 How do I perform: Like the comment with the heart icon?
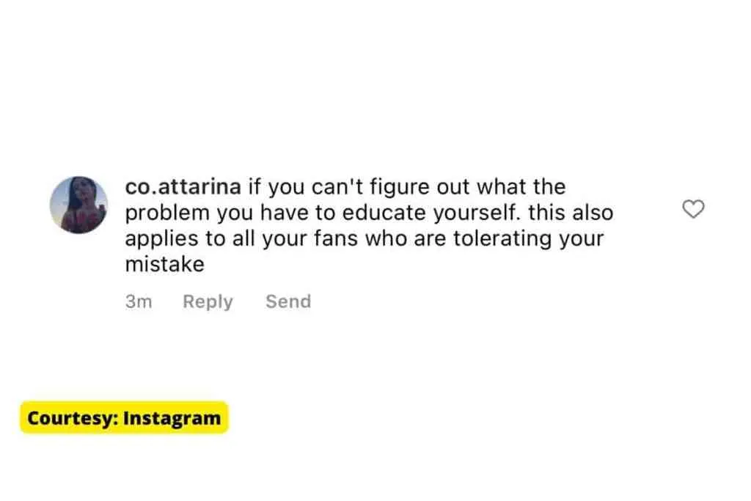[693, 210]
